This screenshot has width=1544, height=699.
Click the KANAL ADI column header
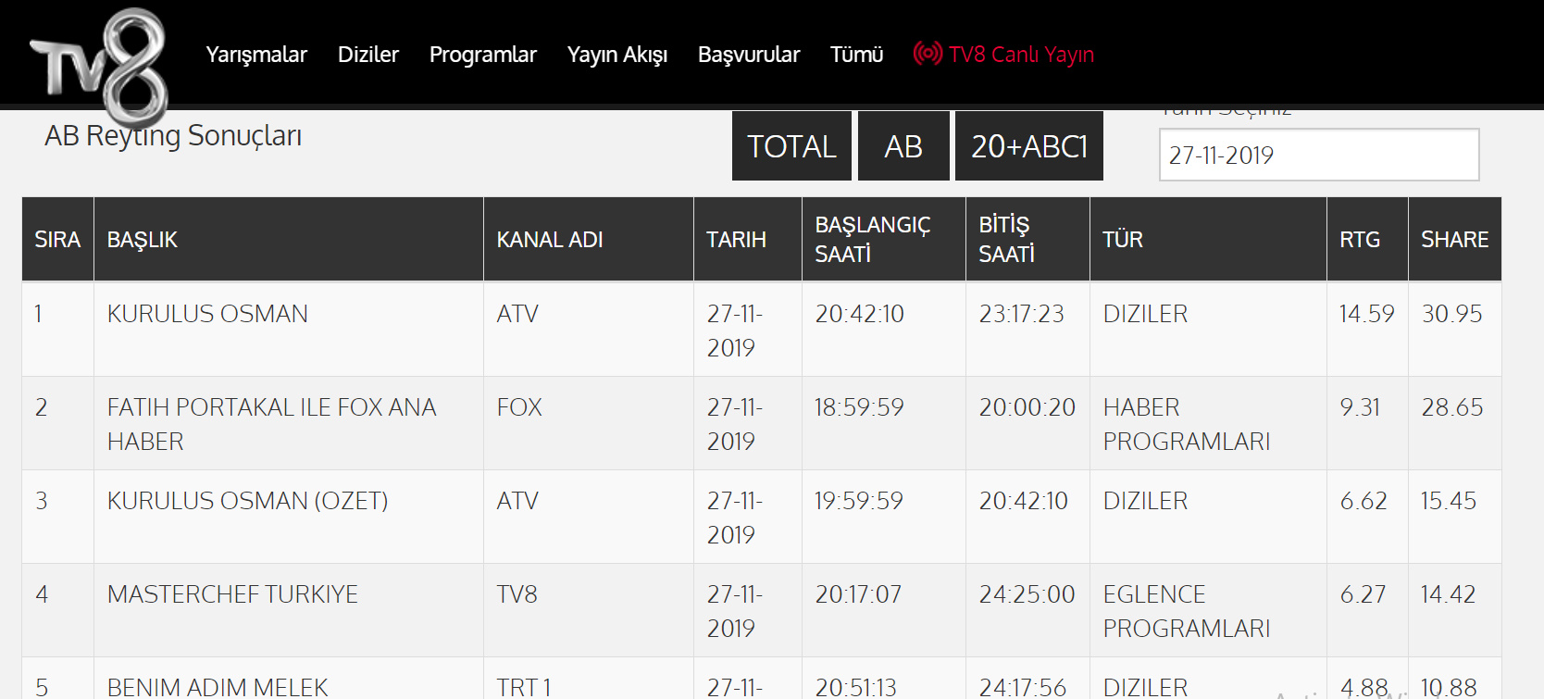[550, 240]
